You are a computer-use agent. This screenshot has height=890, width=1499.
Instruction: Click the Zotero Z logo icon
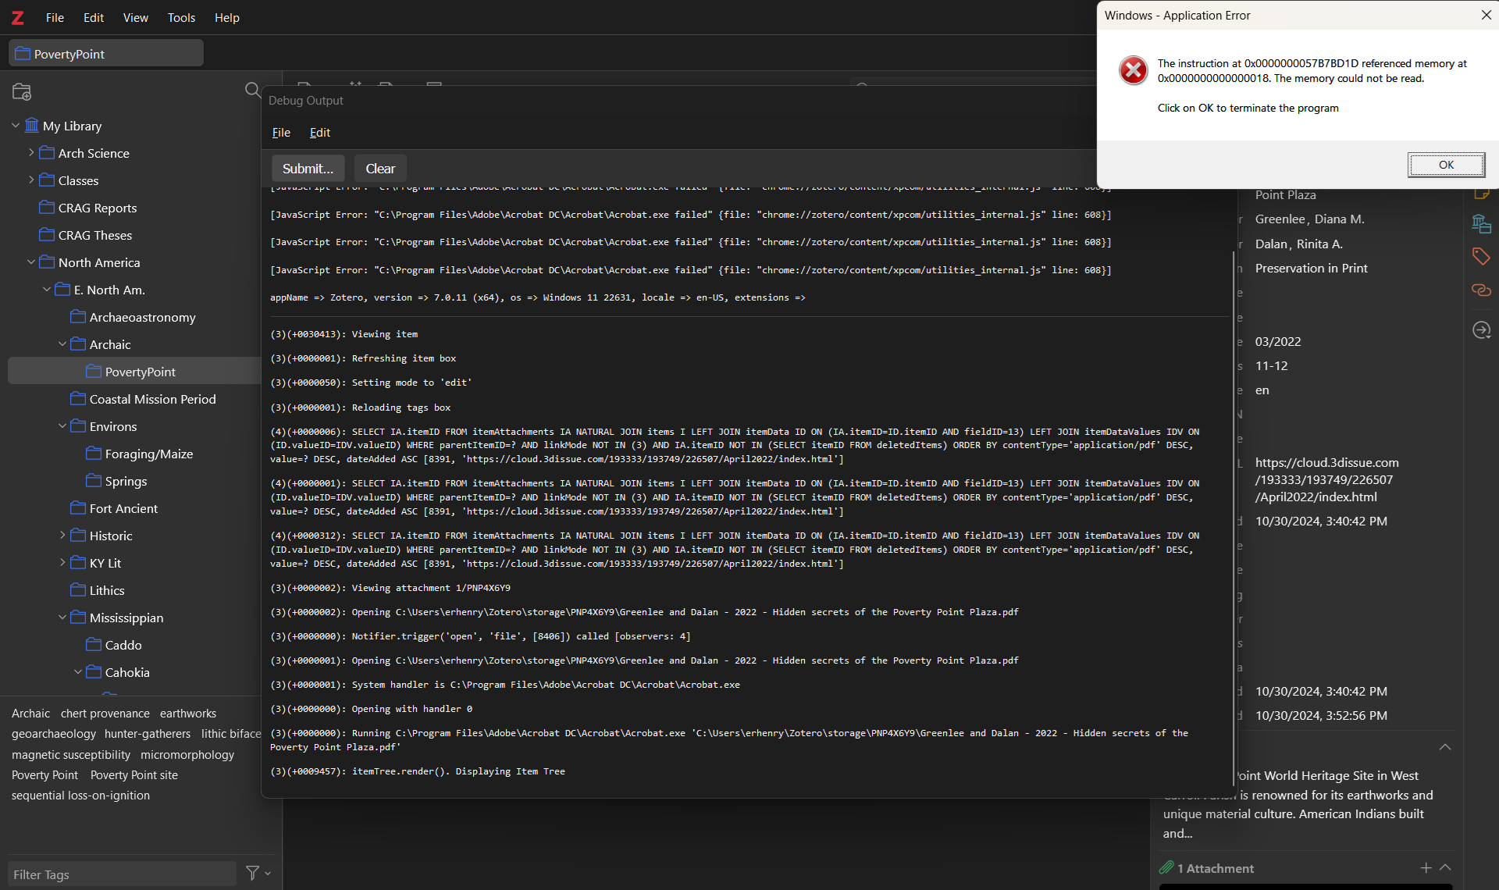point(17,17)
